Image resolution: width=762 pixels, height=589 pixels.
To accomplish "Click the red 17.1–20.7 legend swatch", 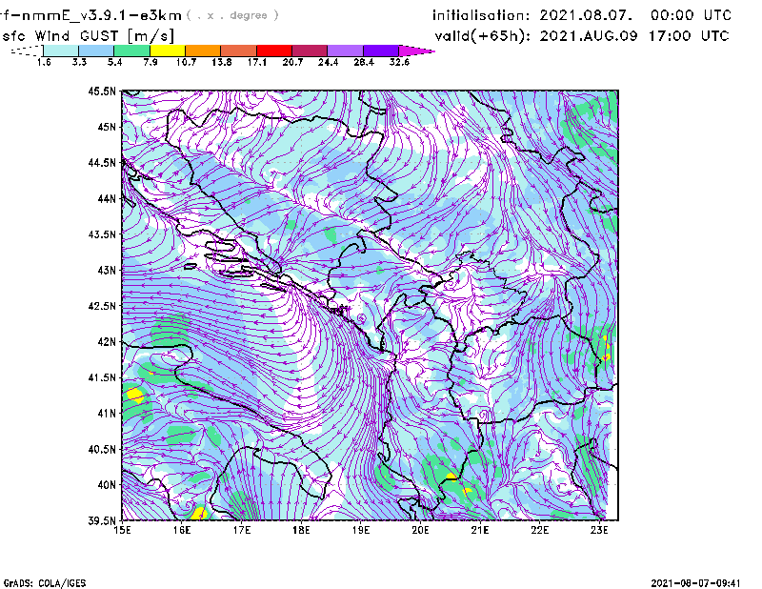I will click(x=274, y=51).
